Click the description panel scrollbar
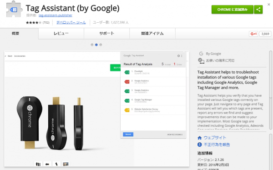This screenshot has width=273, height=170. pyautogui.click(x=271, y=90)
